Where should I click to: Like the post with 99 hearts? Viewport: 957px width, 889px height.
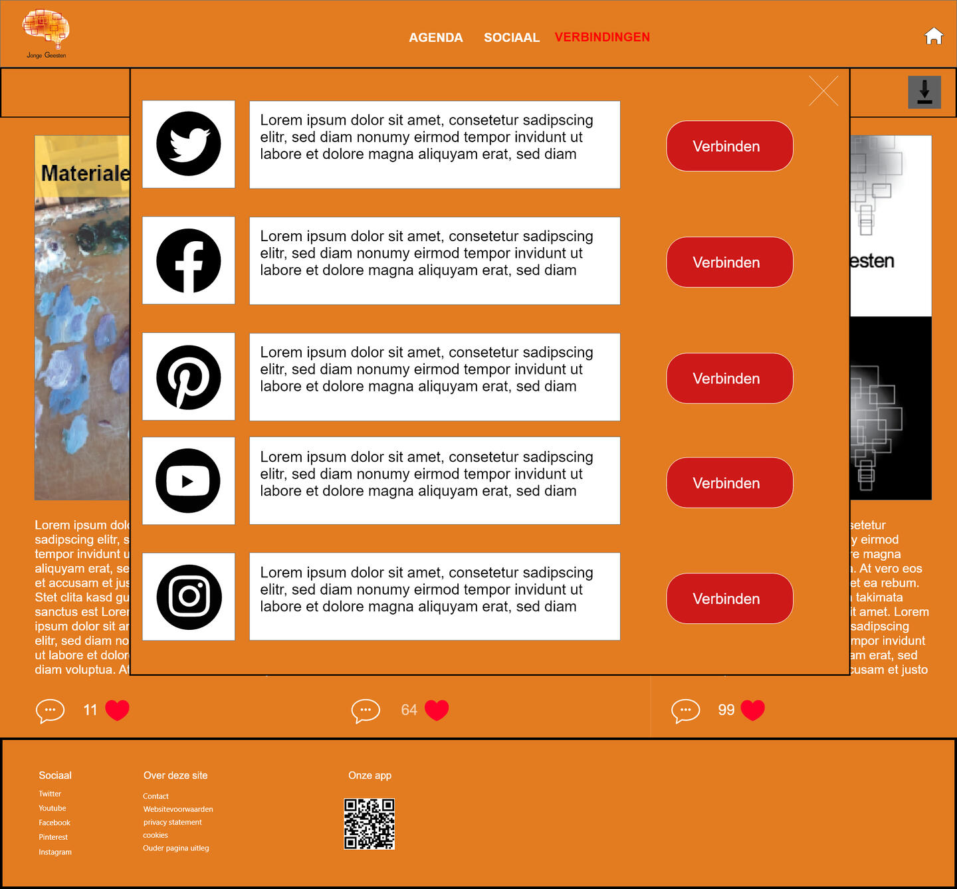point(752,710)
